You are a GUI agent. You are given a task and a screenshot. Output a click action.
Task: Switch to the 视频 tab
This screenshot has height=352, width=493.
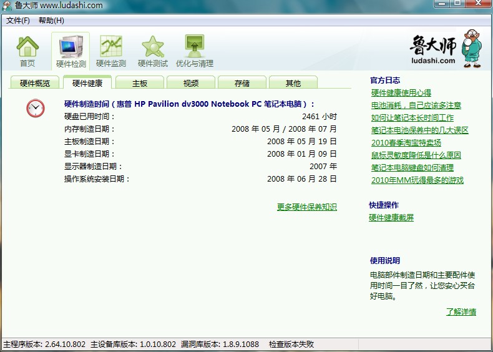pos(191,83)
